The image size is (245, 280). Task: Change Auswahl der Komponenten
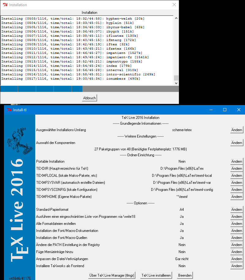237,143
